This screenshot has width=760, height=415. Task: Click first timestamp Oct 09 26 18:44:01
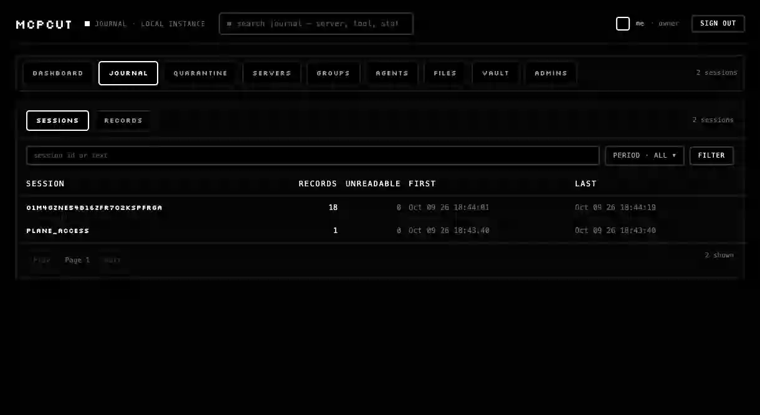pyautogui.click(x=449, y=207)
